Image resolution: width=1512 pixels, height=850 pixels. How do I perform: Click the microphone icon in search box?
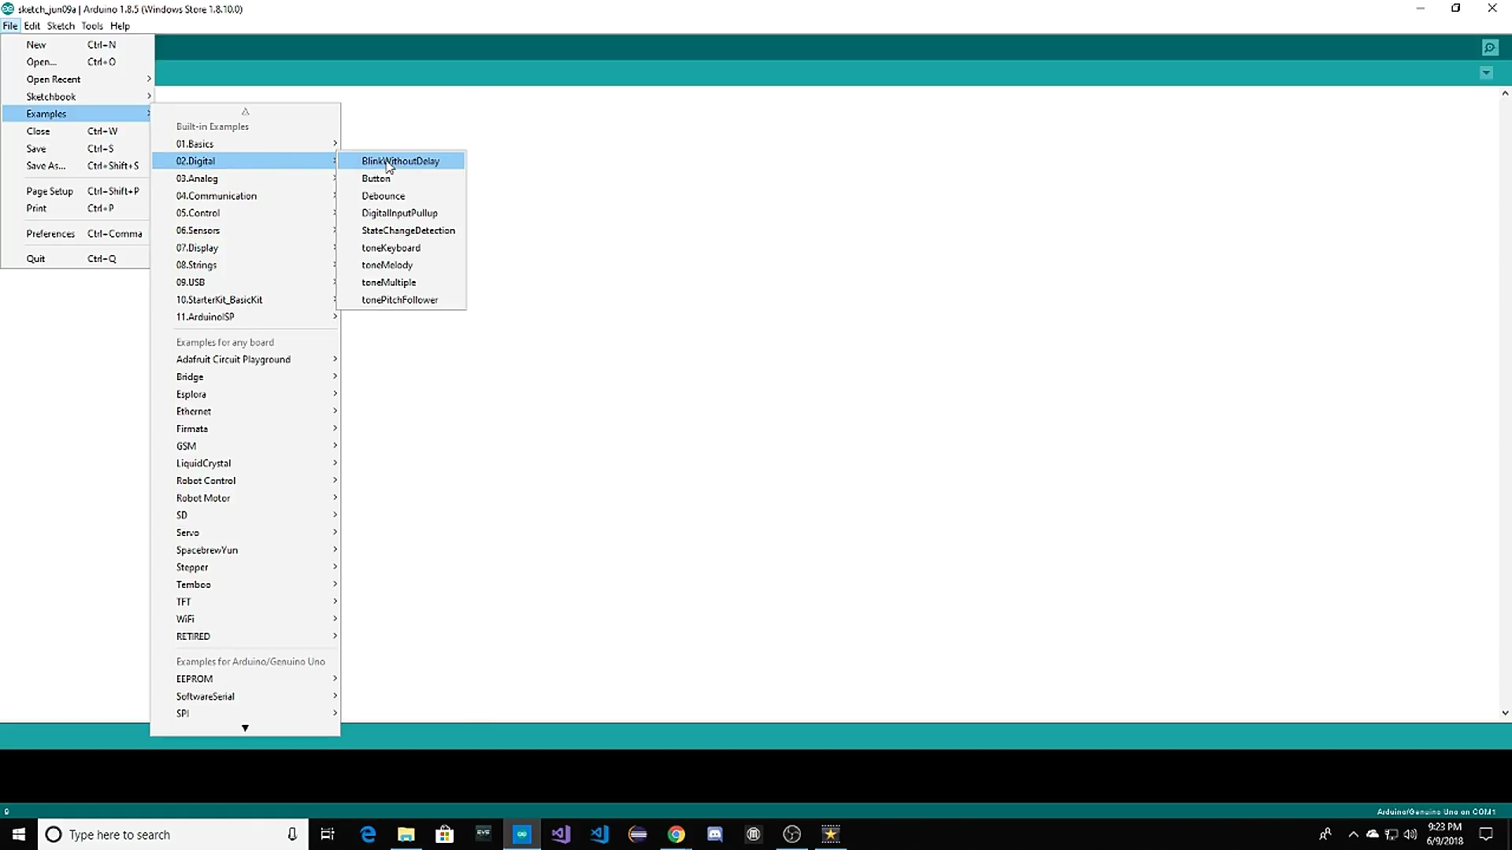tap(292, 834)
